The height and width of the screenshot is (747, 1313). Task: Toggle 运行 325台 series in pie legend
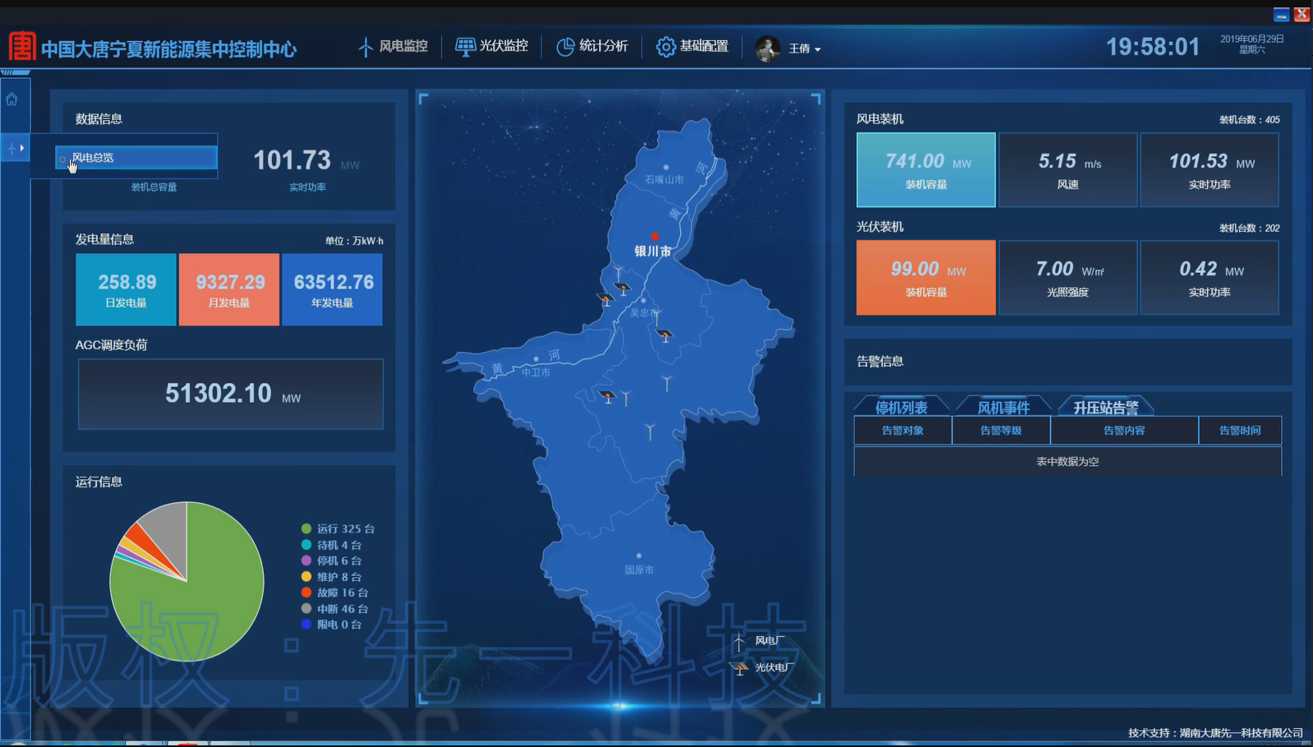338,528
